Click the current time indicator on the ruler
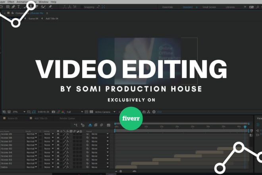 point(245,127)
